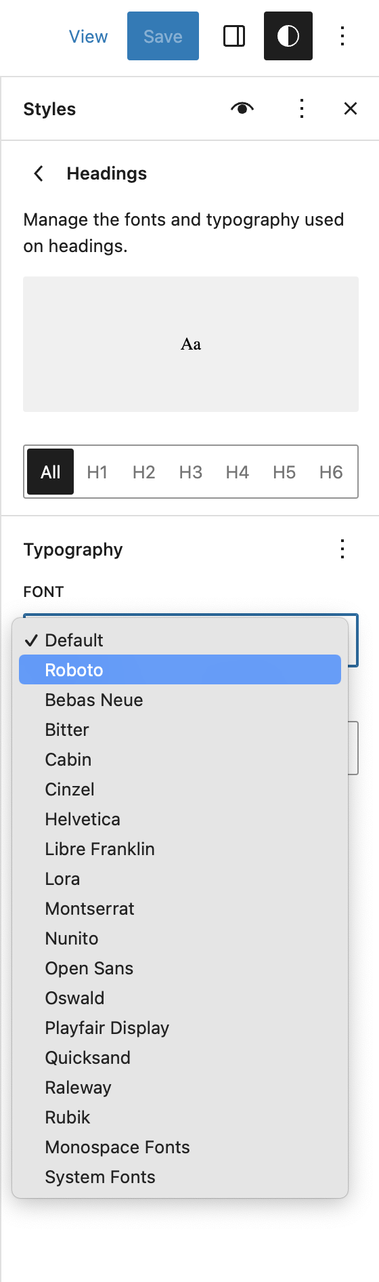Toggle the style book eye icon
Image resolution: width=379 pixels, height=1282 pixels.
pos(242,108)
